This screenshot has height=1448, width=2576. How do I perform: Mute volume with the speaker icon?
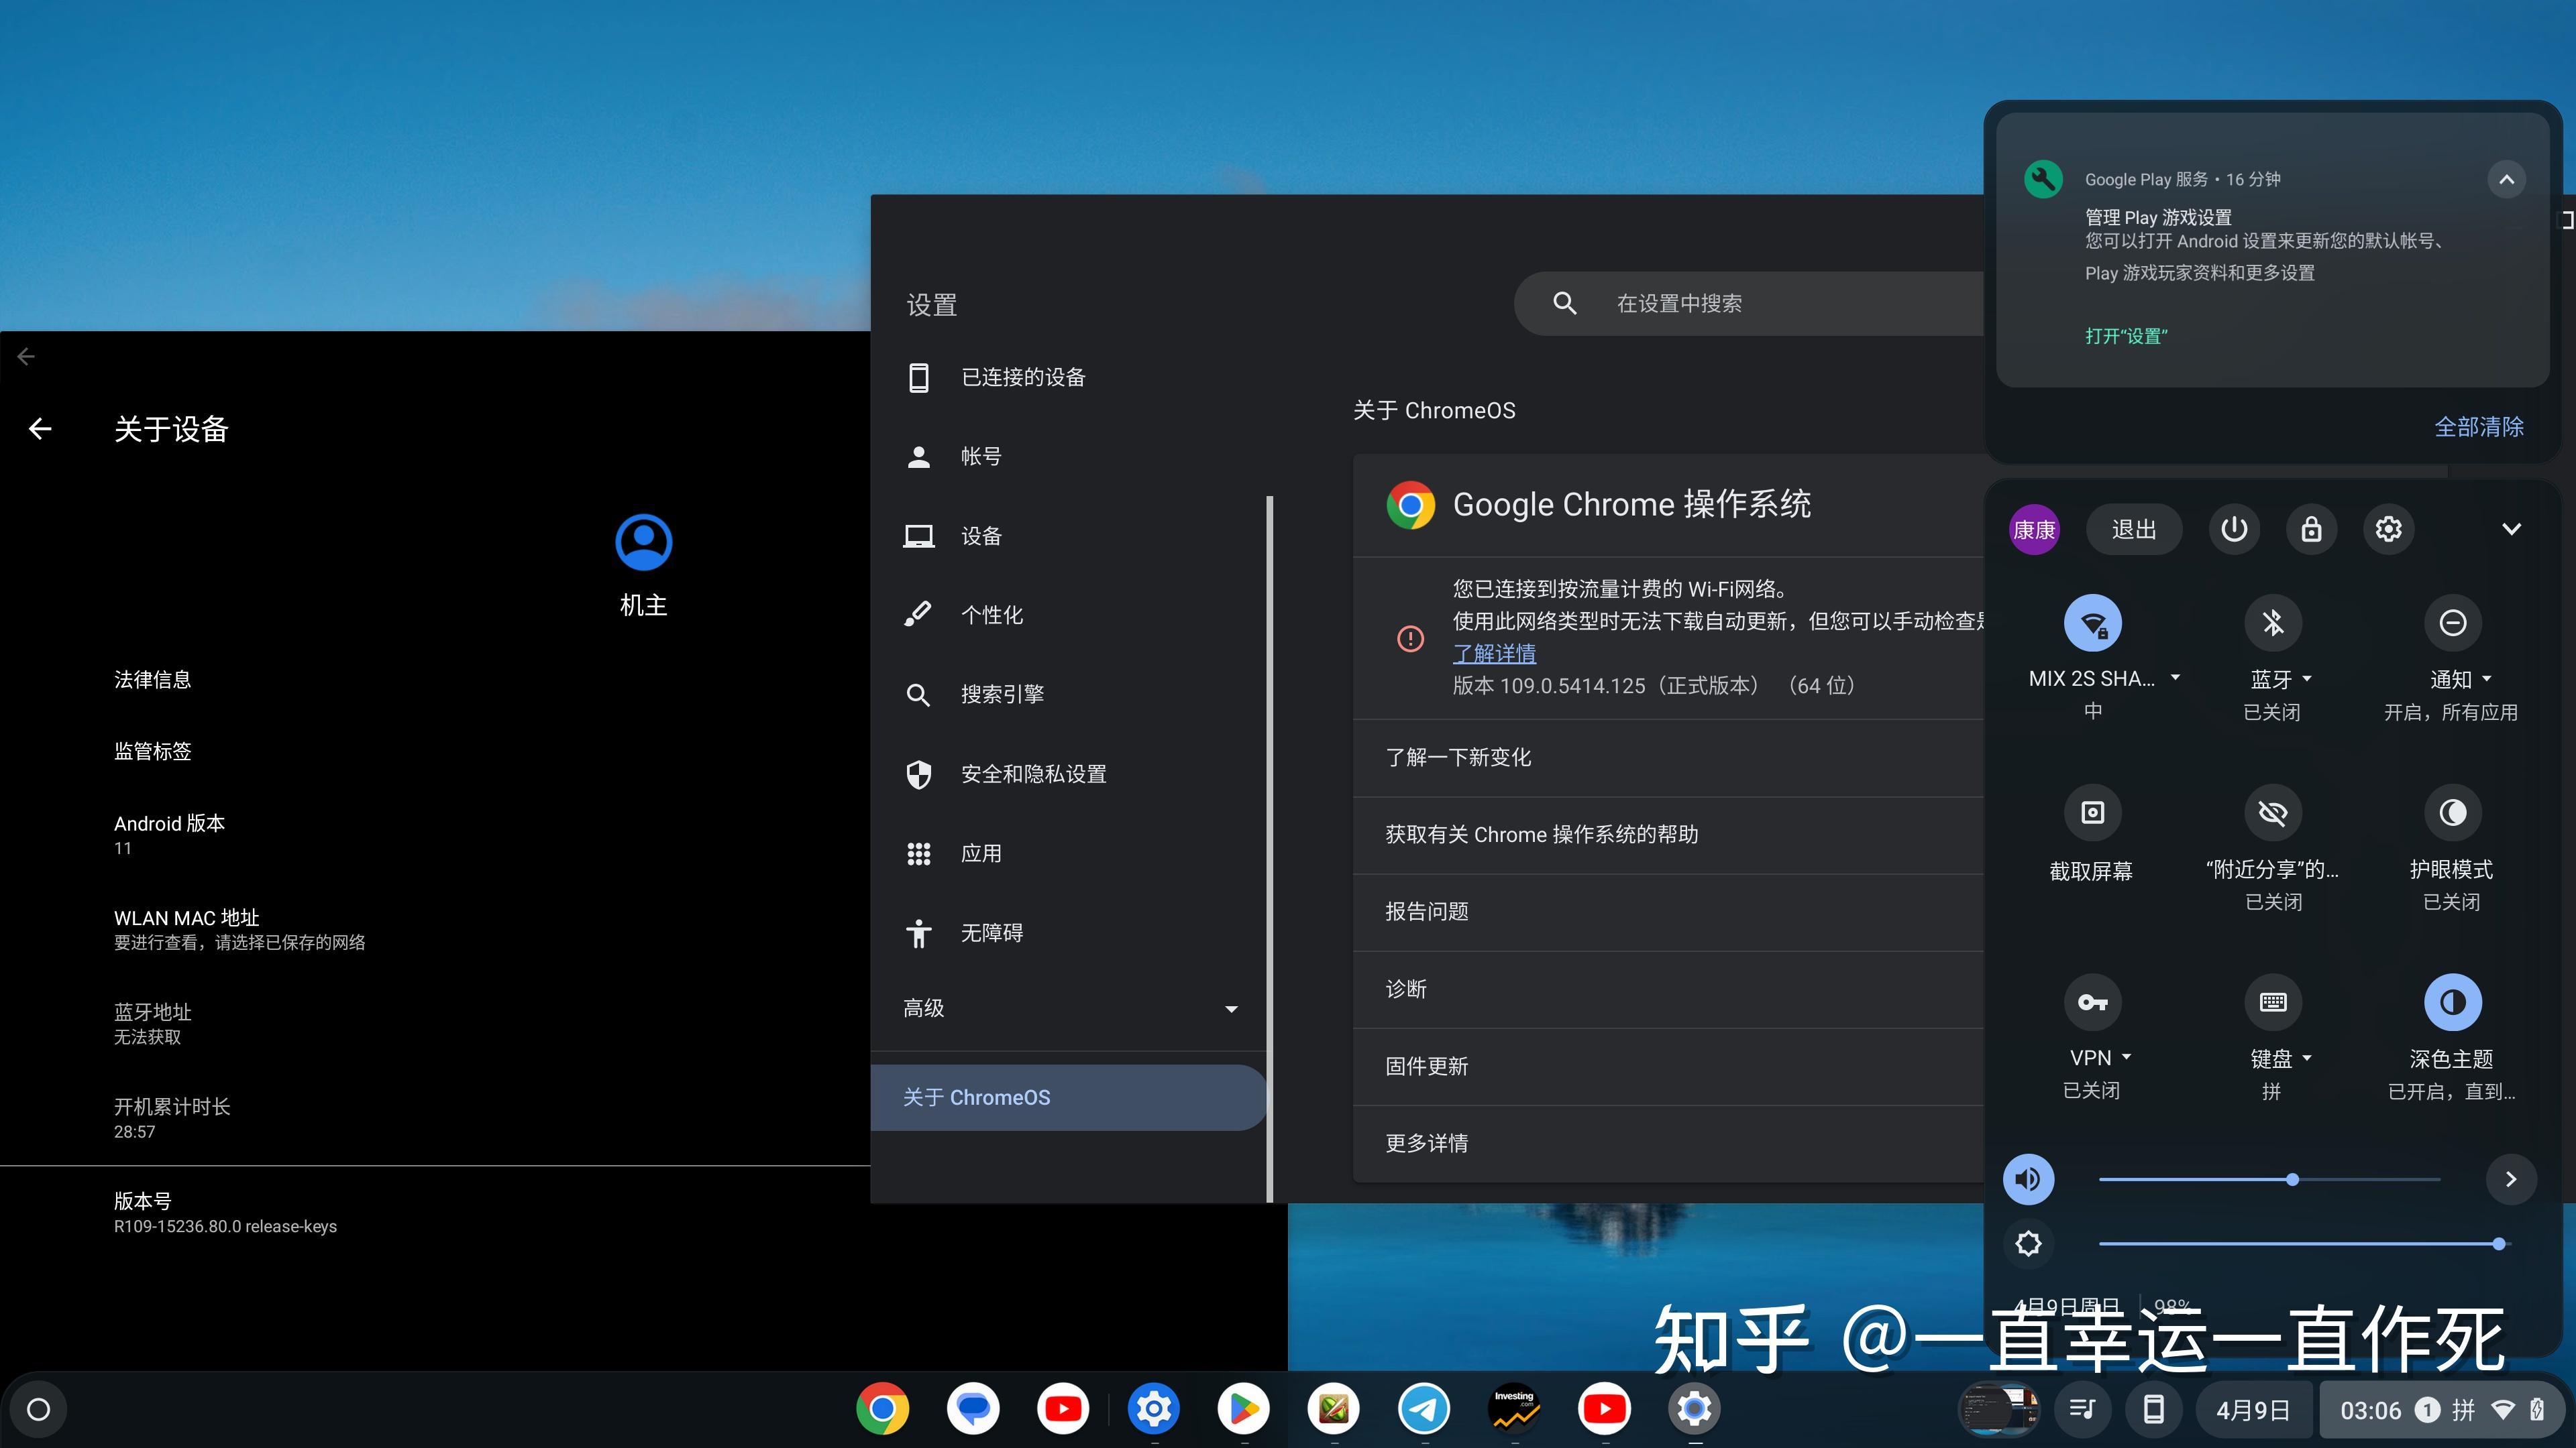(x=2028, y=1179)
